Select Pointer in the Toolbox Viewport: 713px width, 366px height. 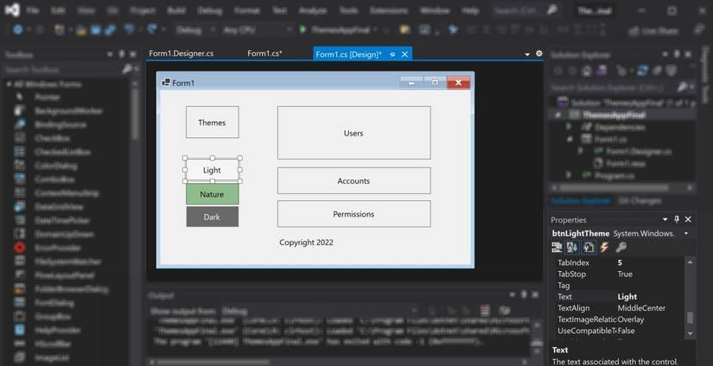tap(47, 97)
